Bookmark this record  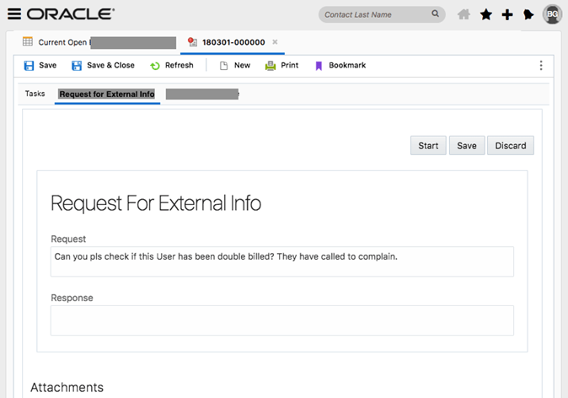tap(340, 66)
